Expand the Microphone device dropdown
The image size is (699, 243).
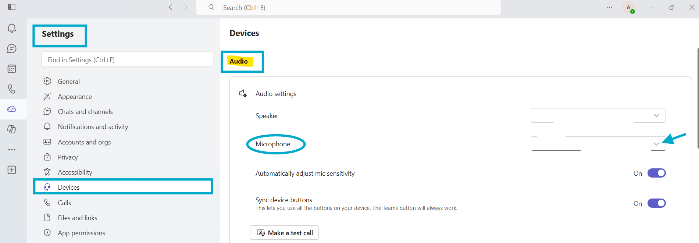[598, 144]
